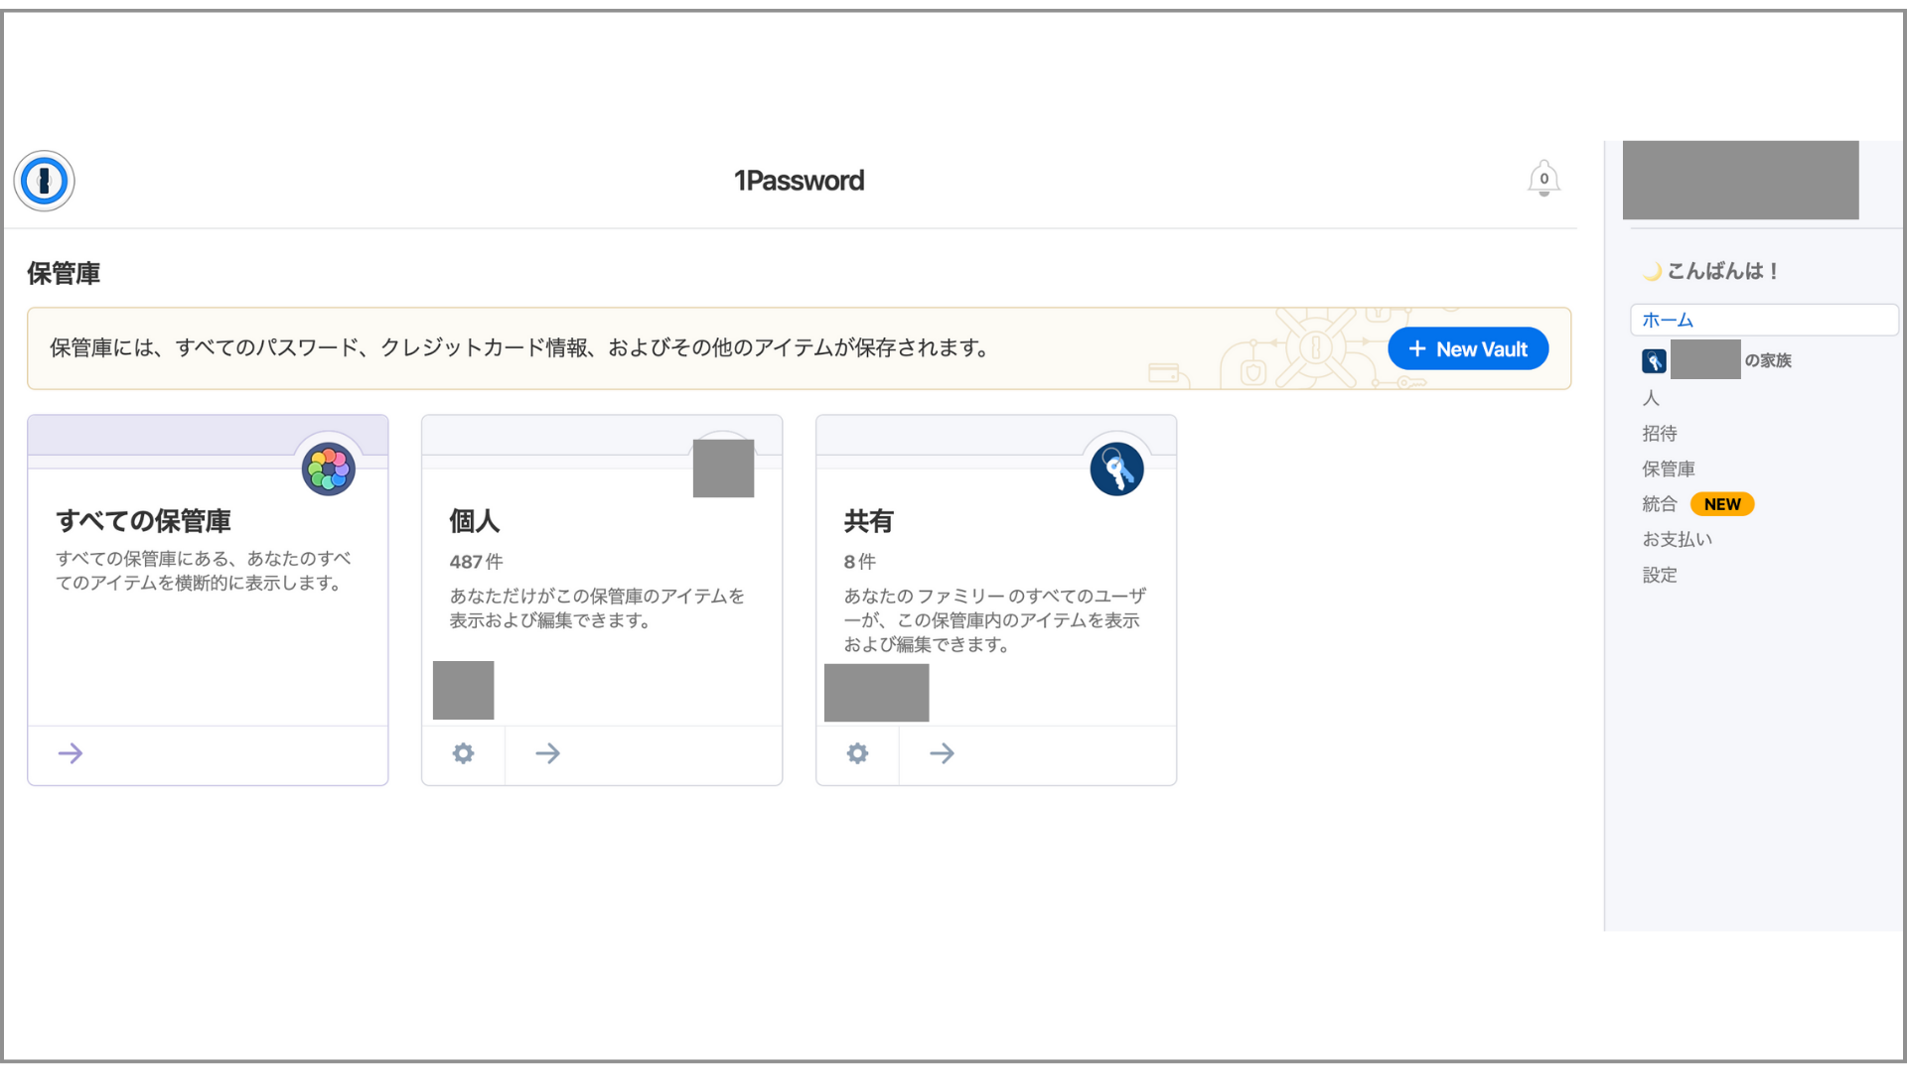Open the 共有 vault arrow

coord(942,753)
